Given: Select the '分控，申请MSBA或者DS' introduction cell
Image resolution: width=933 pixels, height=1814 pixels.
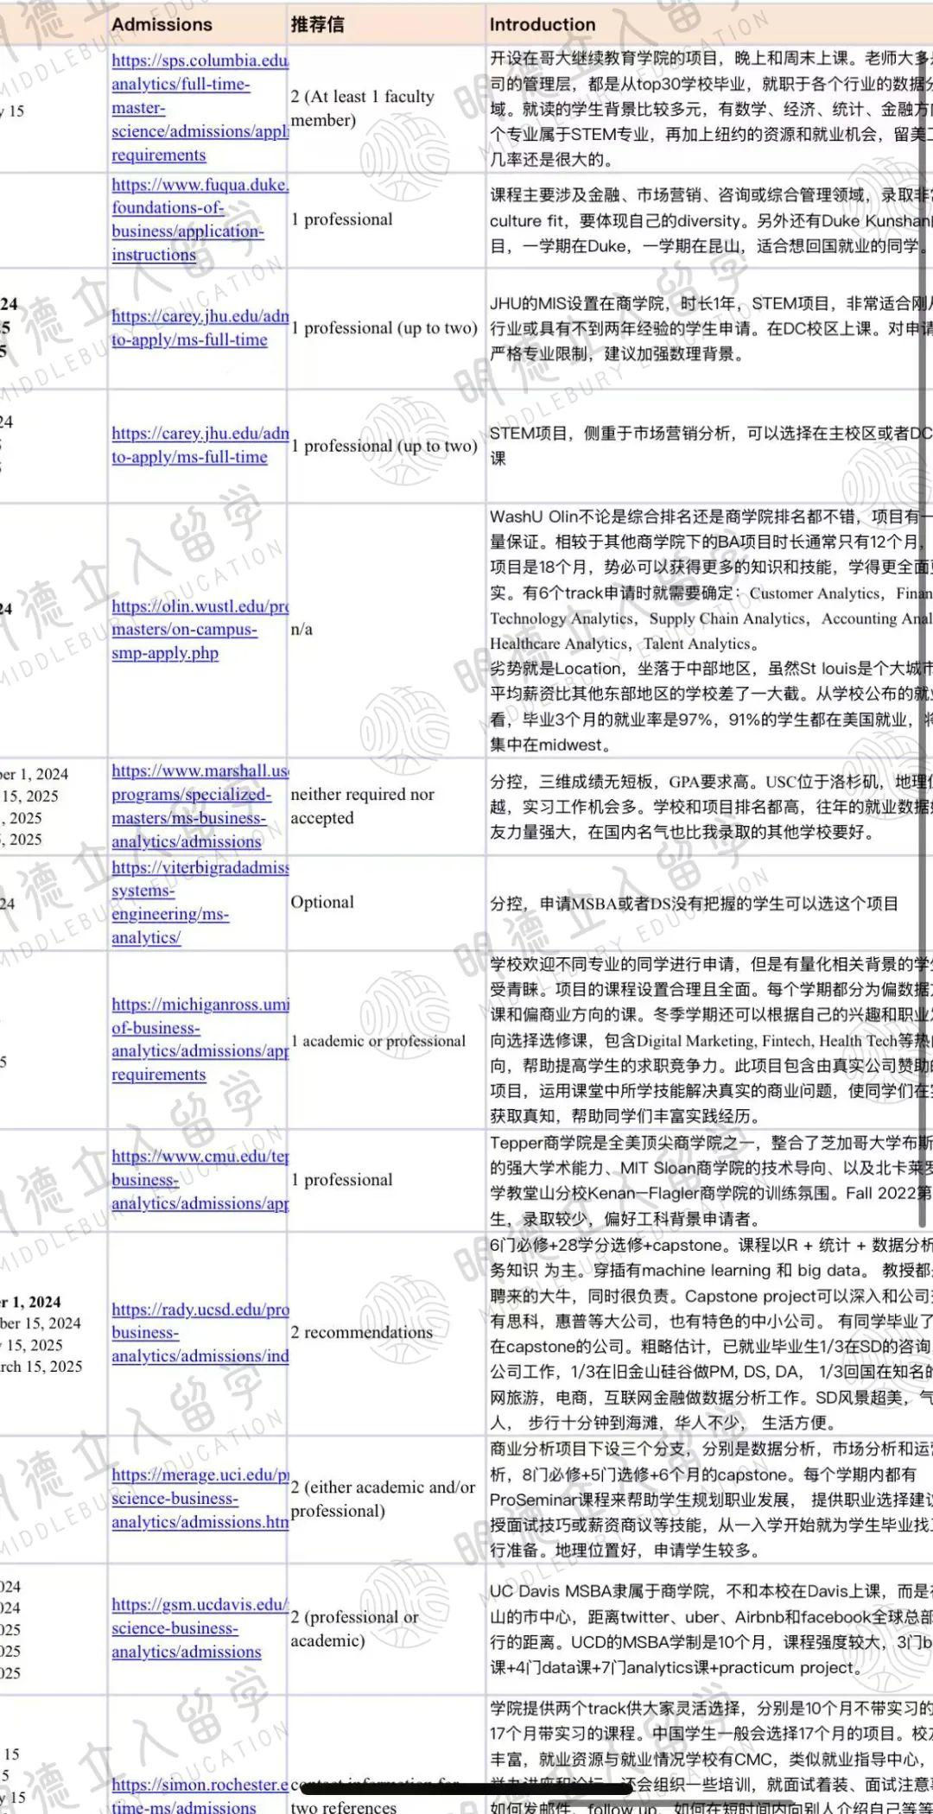Looking at the screenshot, I should click(708, 903).
